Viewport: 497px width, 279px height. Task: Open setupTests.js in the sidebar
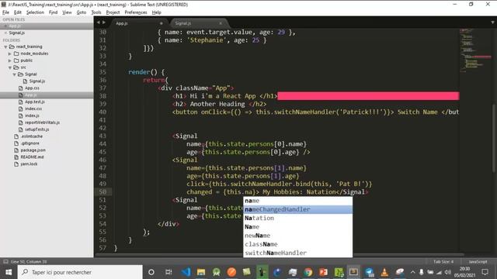click(x=36, y=129)
